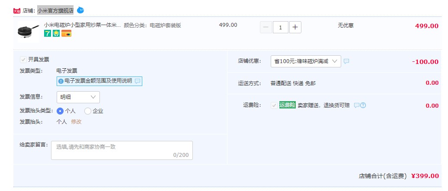Increase quantity with the plus button
The image size is (448, 191).
(x=295, y=27)
